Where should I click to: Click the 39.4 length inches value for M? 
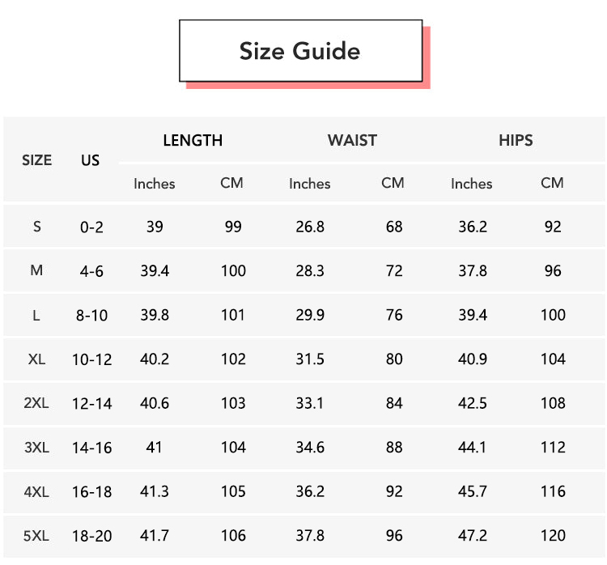click(x=155, y=270)
